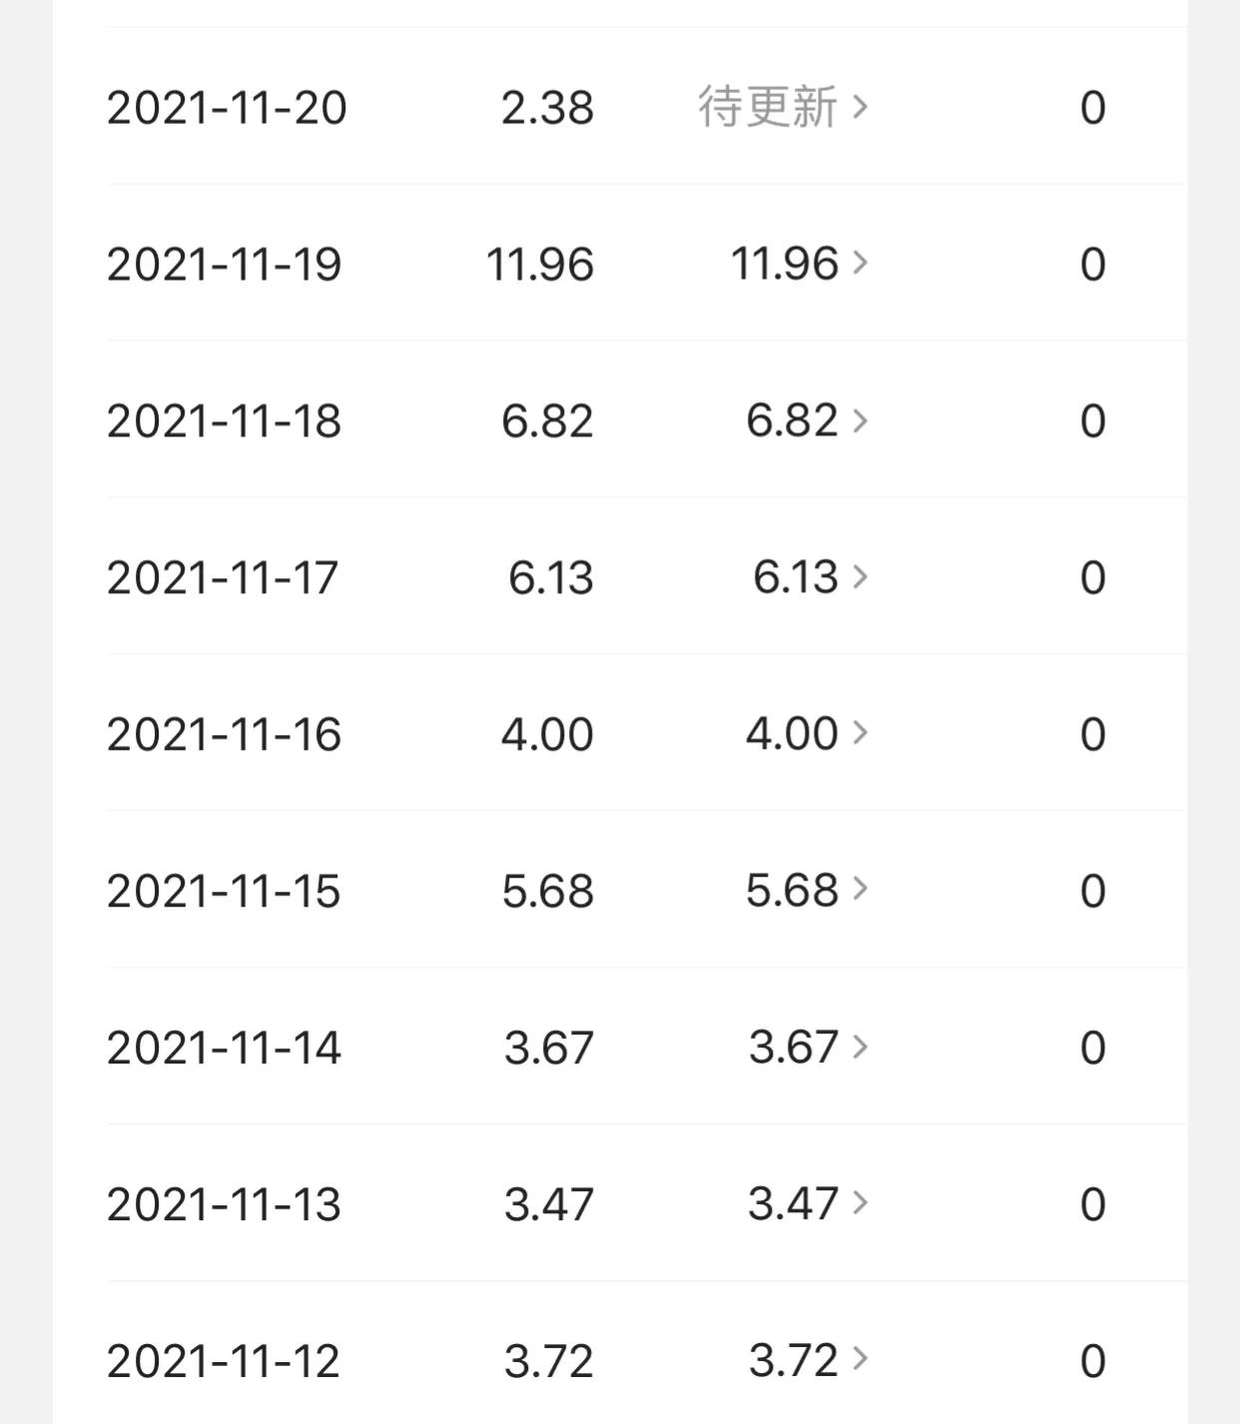Screen dimensions: 1240x1424
Task: Expand the 待更新 chevron for 2021-11-20
Action: coord(860,106)
